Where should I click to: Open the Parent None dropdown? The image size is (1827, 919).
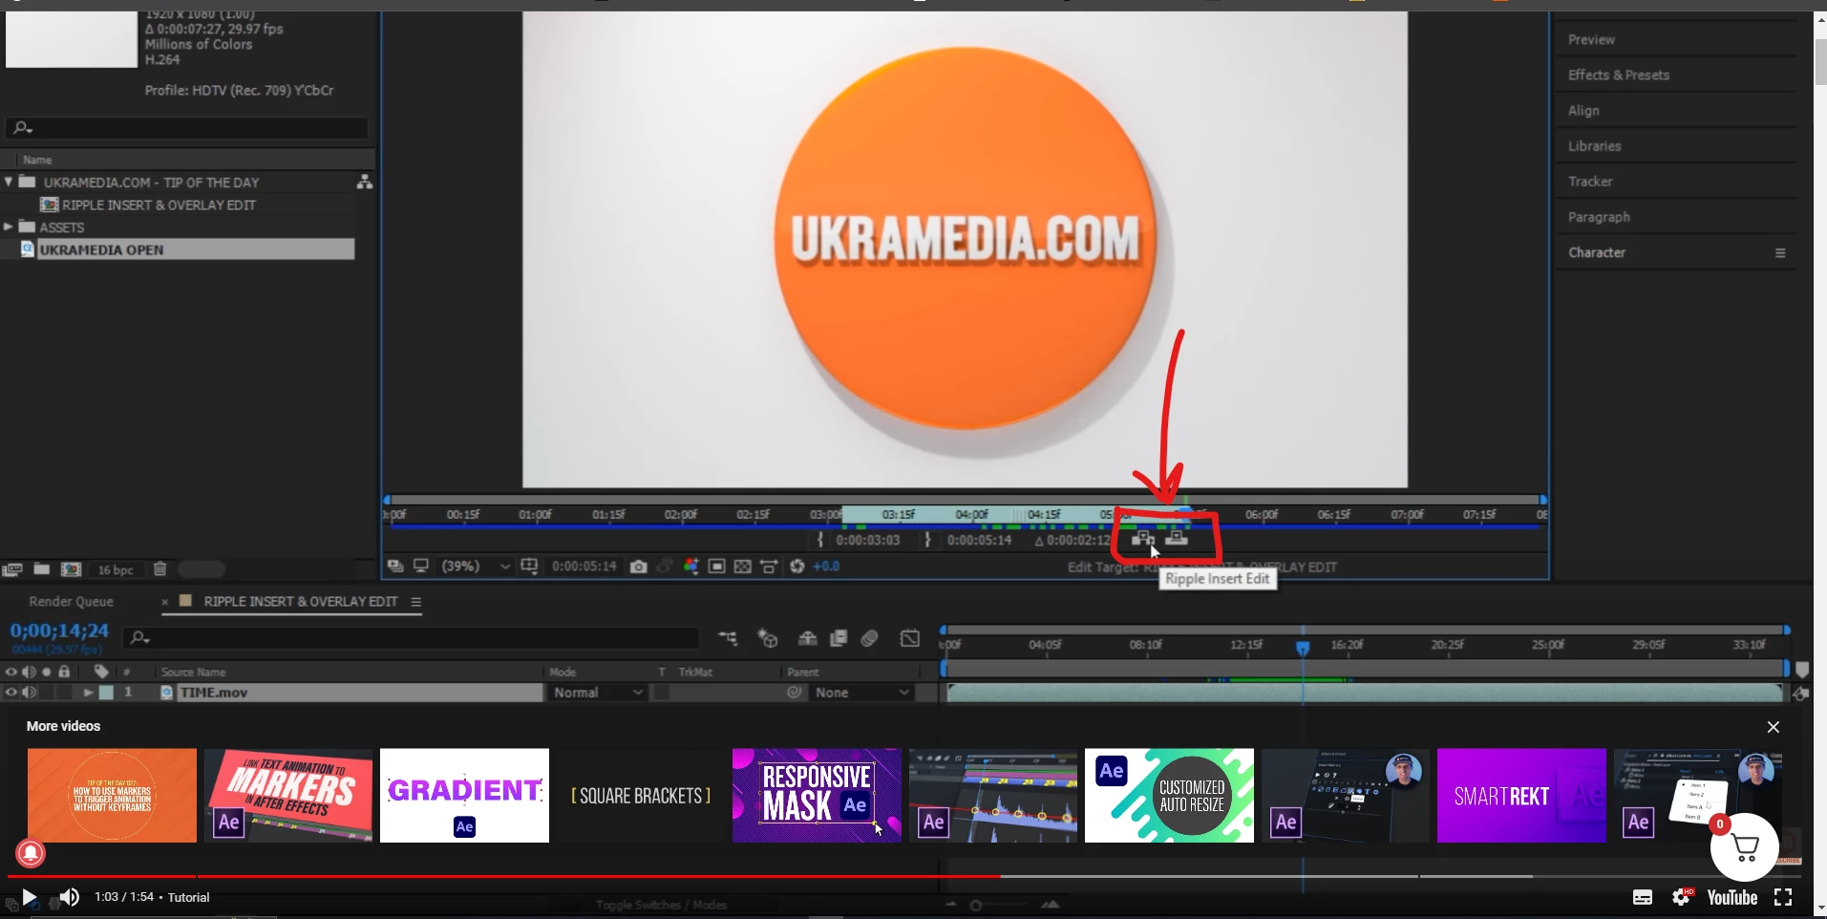[861, 693]
